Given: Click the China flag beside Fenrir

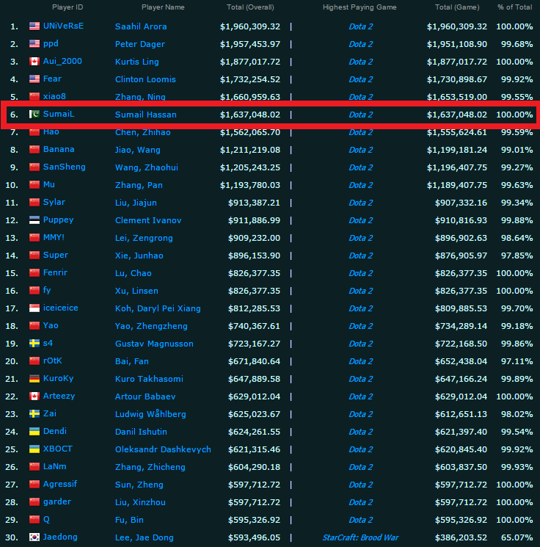Looking at the screenshot, I should [34, 273].
